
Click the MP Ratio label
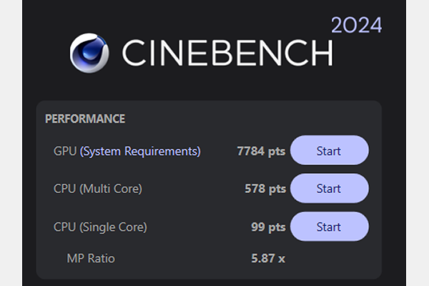91,258
